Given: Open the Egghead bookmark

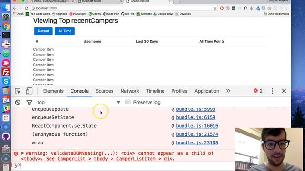Looking at the screenshot, I should coord(60,14).
